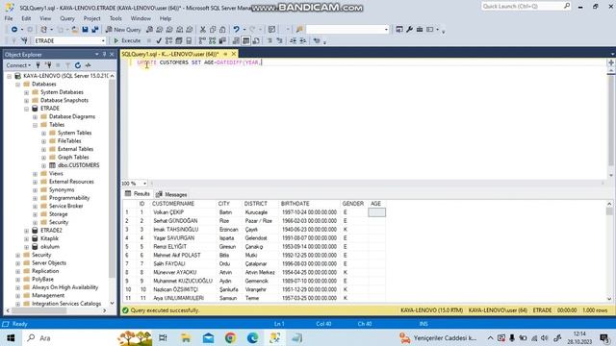Click the Activity Monitor icon in Object Explorer
The height and width of the screenshot is (346, 616).
[88, 65]
